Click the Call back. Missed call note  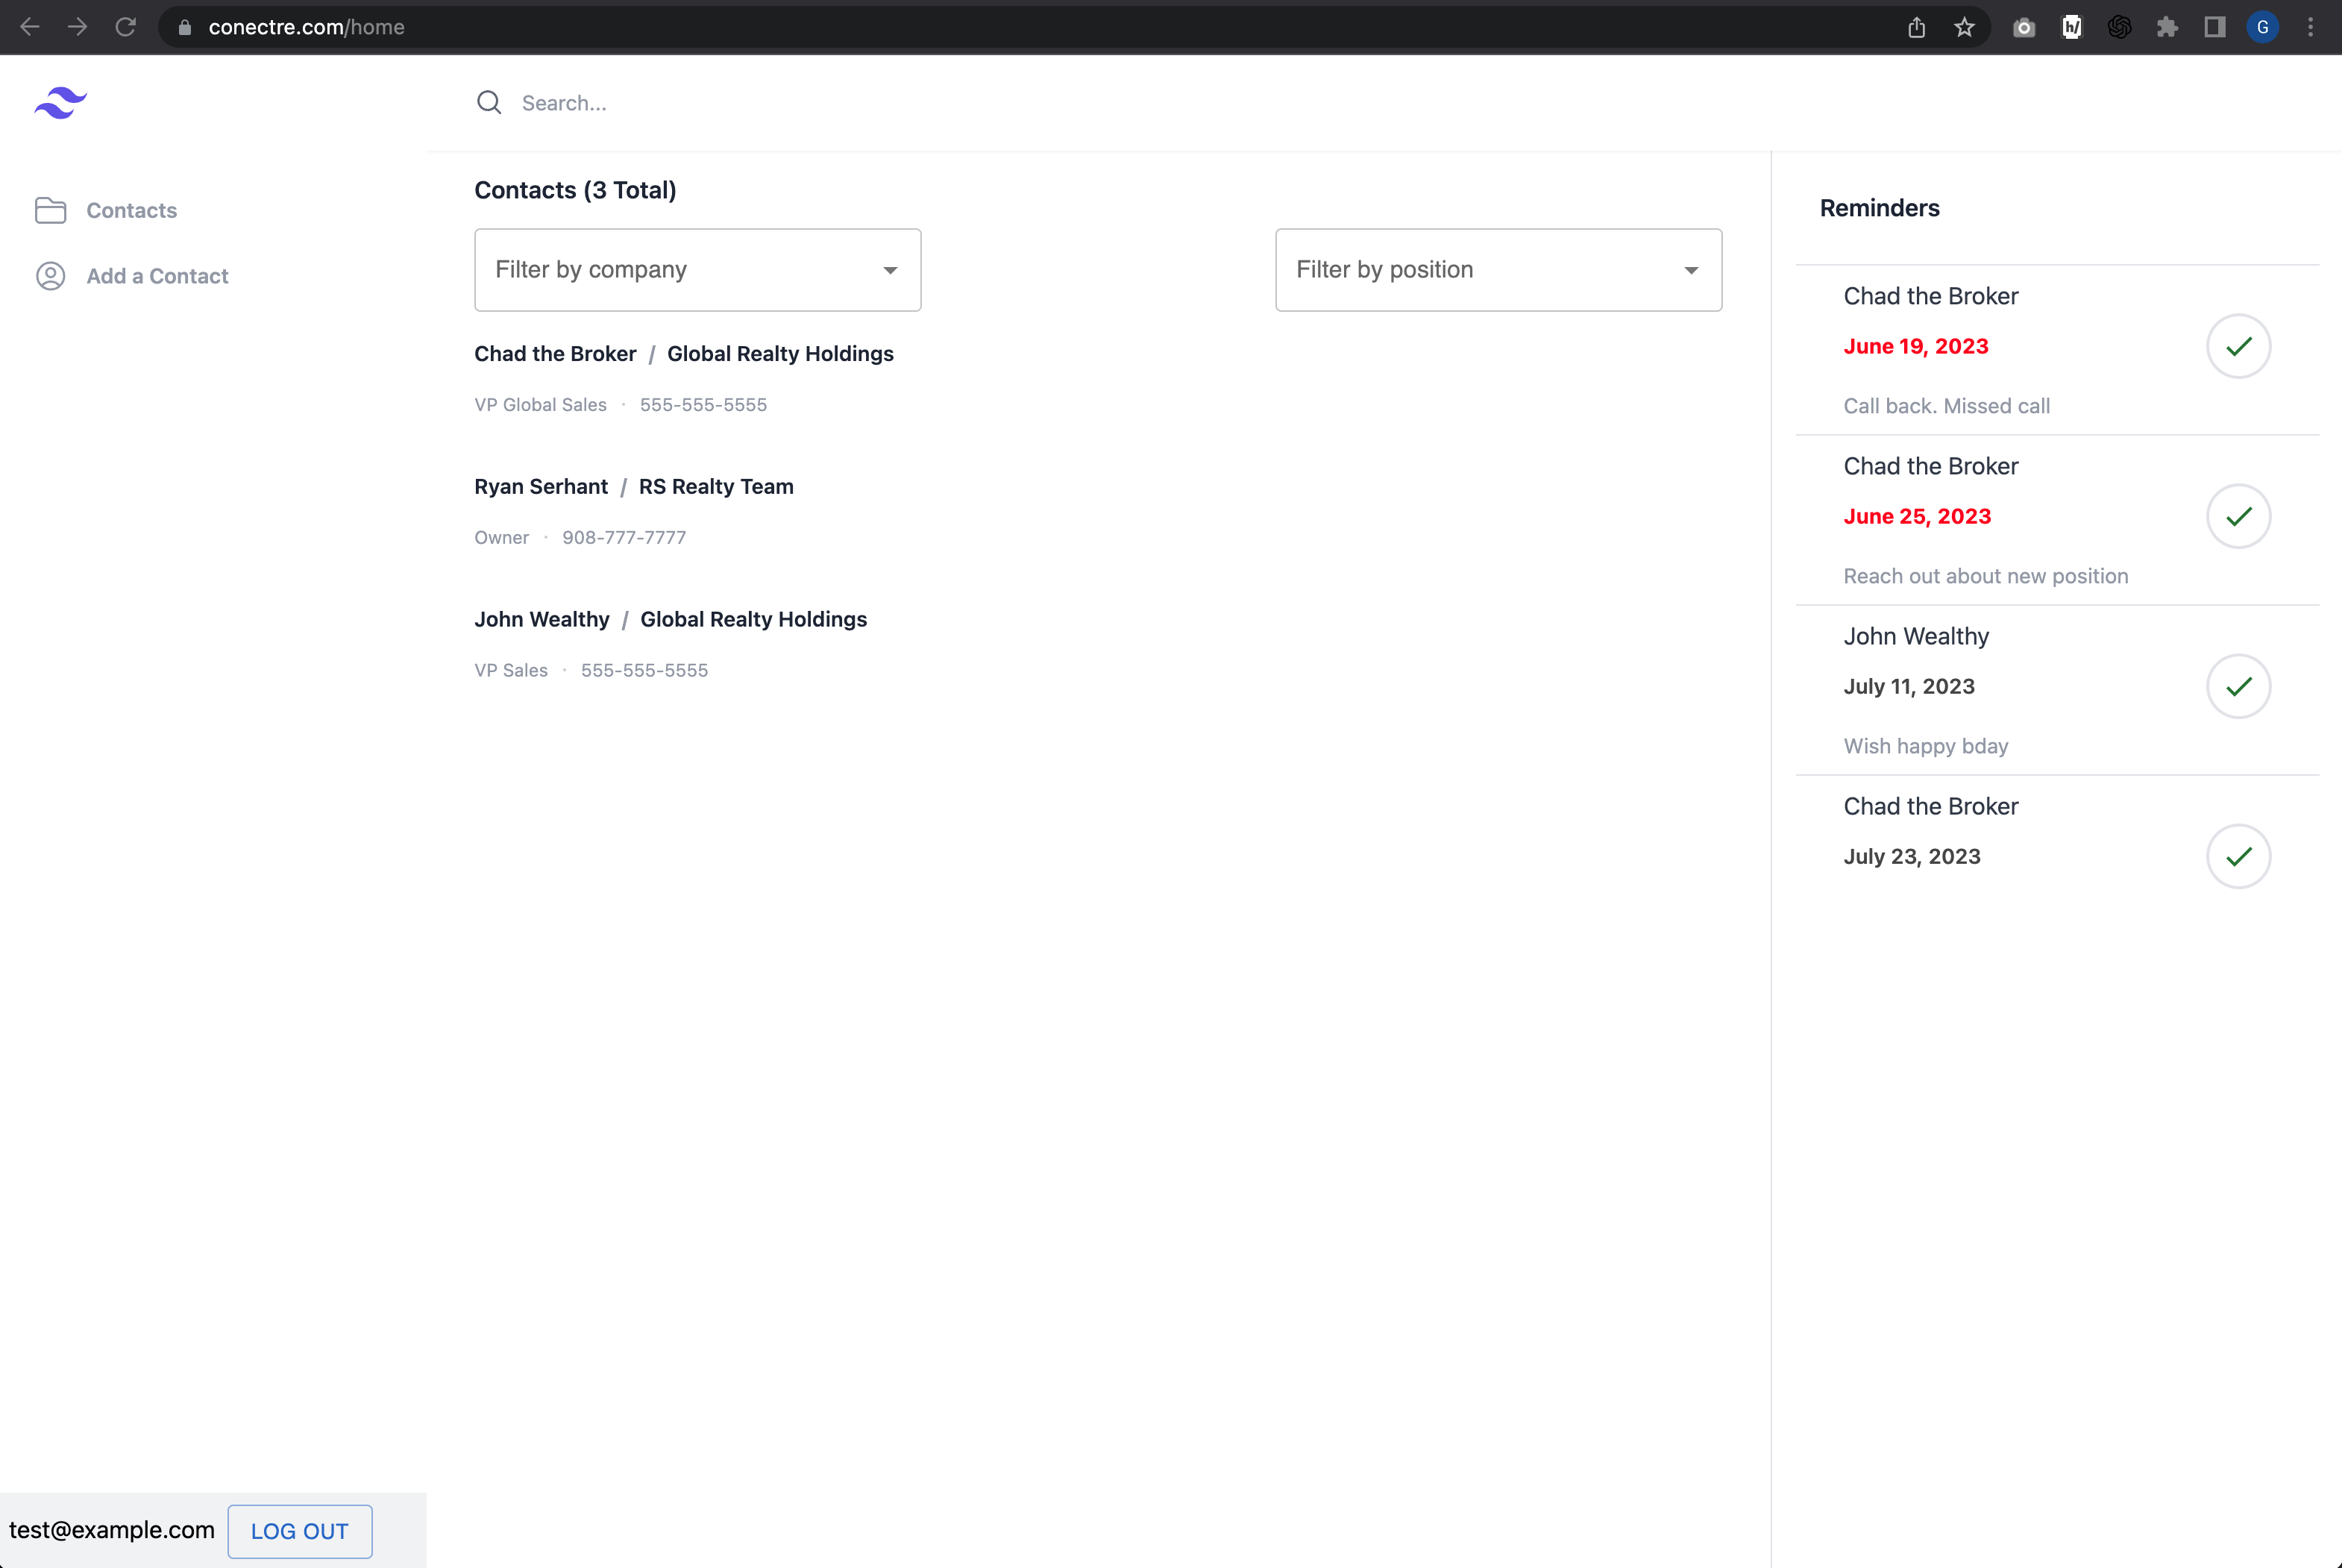[1946, 406]
